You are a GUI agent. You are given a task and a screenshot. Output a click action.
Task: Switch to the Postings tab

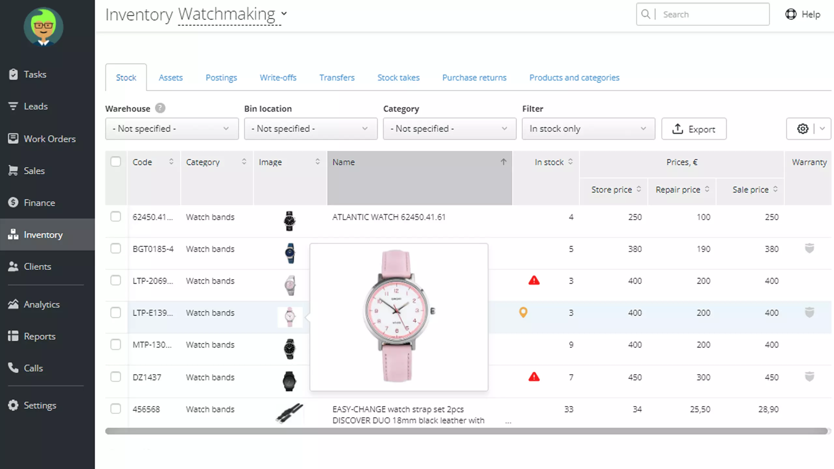coord(221,78)
